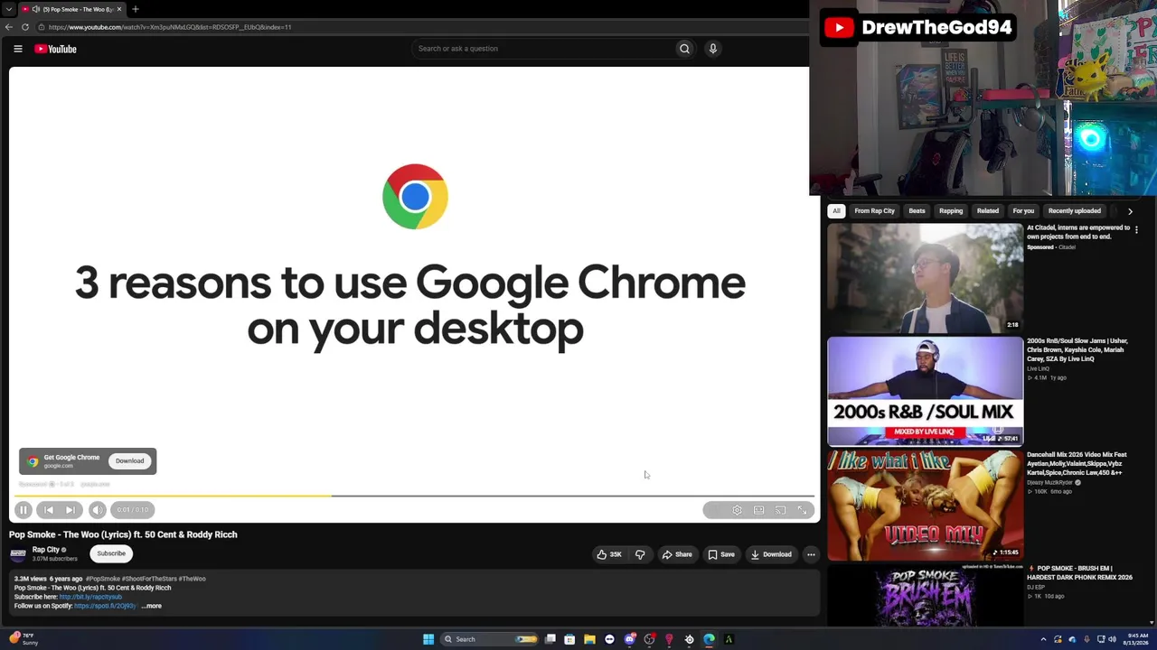Start voice search with the microphone icon
Viewport: 1157px width, 650px height.
[x=713, y=49]
